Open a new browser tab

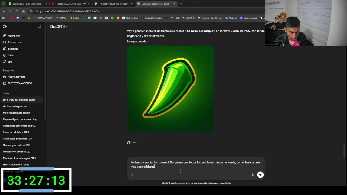pos(181,4)
